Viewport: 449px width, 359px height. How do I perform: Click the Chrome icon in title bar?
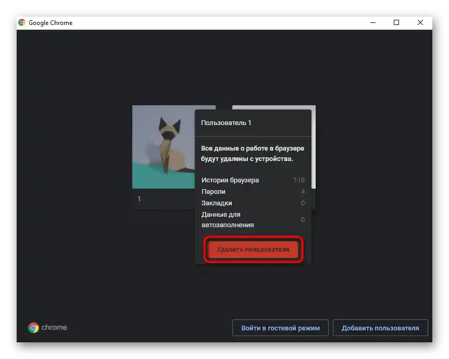(22, 22)
